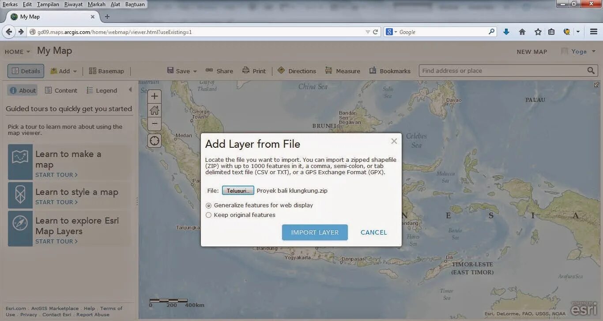Open the Basemap gallery
This screenshot has width=603, height=321.
pos(106,71)
